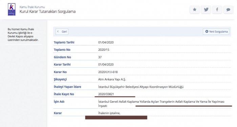Select the Karar No label
Image resolution: width=237 pixels, height=127 pixels.
click(60, 72)
